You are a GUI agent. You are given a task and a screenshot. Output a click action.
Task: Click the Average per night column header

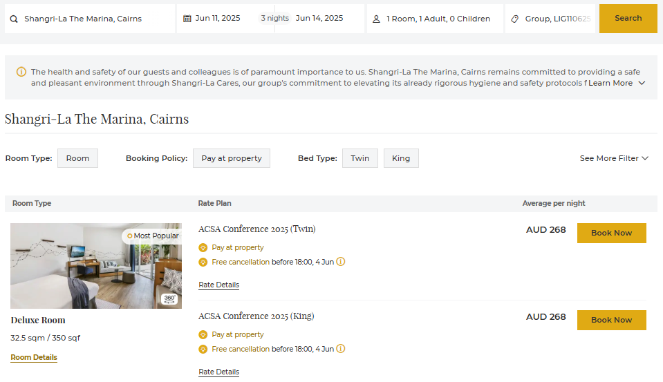[554, 203]
